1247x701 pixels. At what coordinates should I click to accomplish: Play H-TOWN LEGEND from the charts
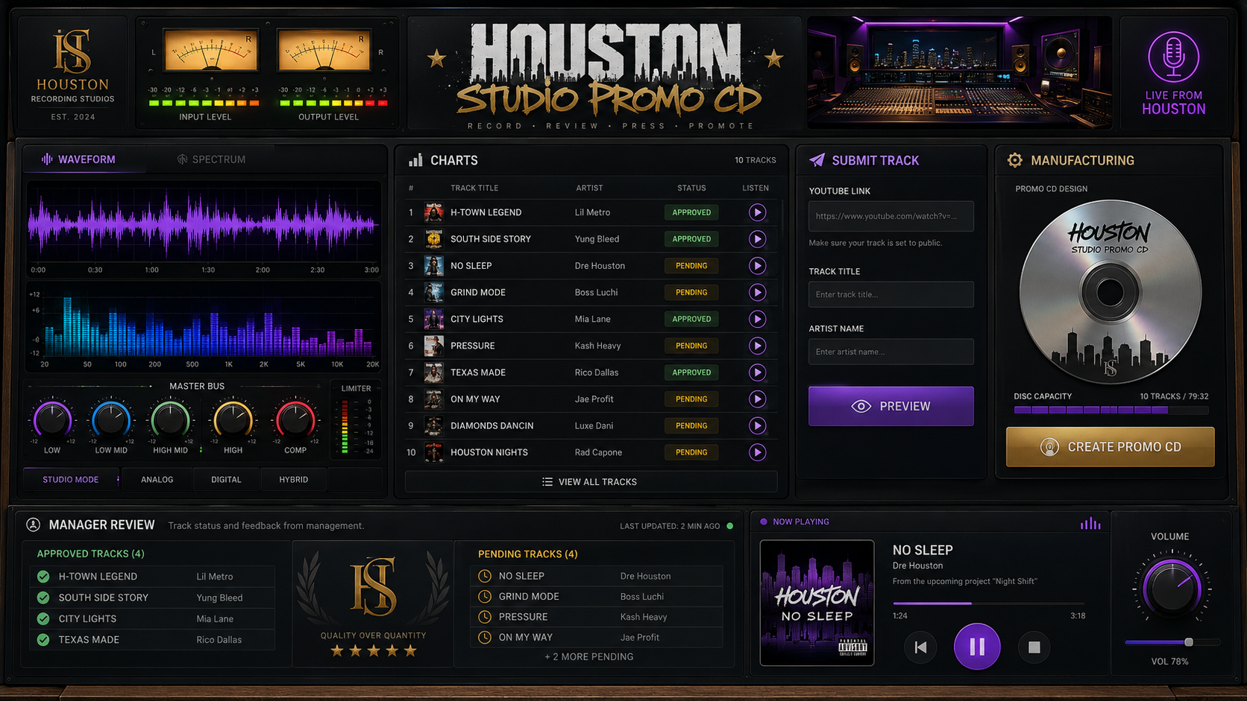click(x=757, y=212)
